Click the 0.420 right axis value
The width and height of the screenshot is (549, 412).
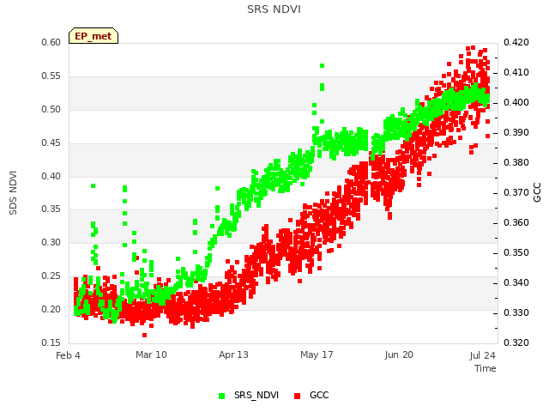[x=516, y=42]
